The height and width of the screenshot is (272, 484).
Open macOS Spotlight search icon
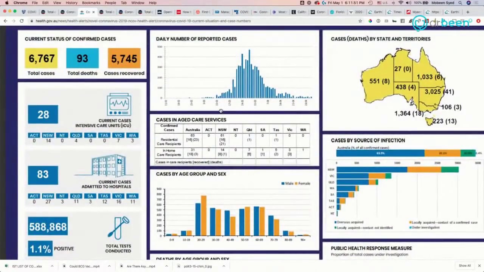(460, 3)
